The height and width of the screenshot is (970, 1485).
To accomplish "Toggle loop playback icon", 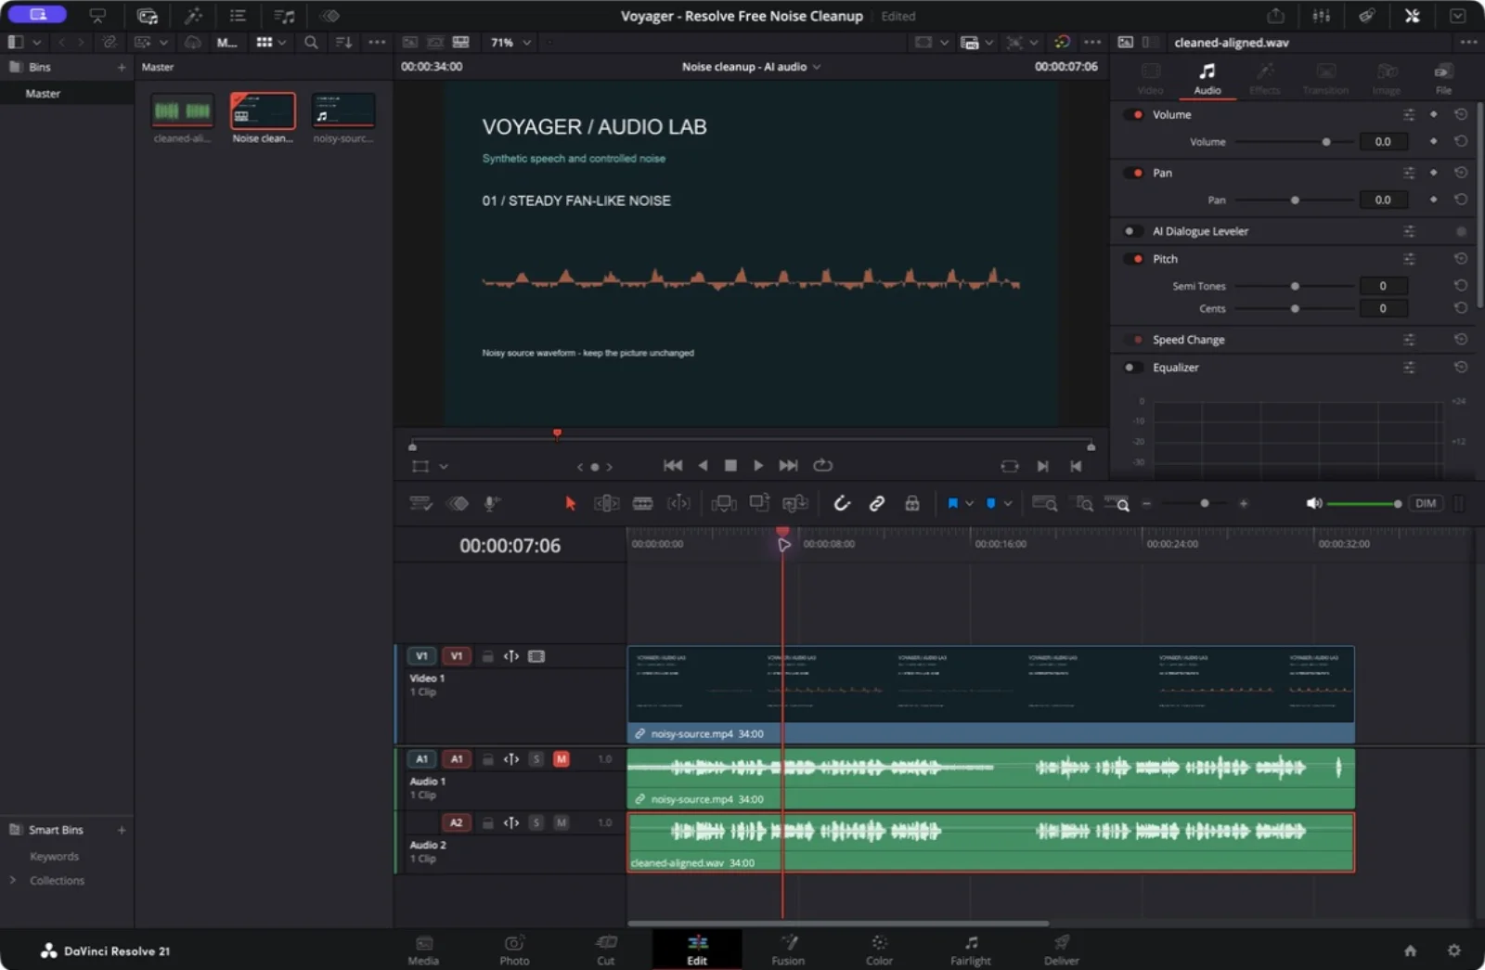I will pos(822,465).
